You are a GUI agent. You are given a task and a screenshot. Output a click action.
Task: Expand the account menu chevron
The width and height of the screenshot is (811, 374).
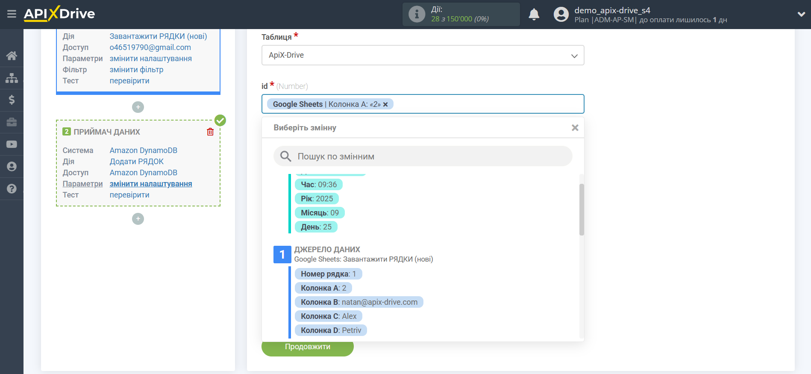pyautogui.click(x=801, y=14)
